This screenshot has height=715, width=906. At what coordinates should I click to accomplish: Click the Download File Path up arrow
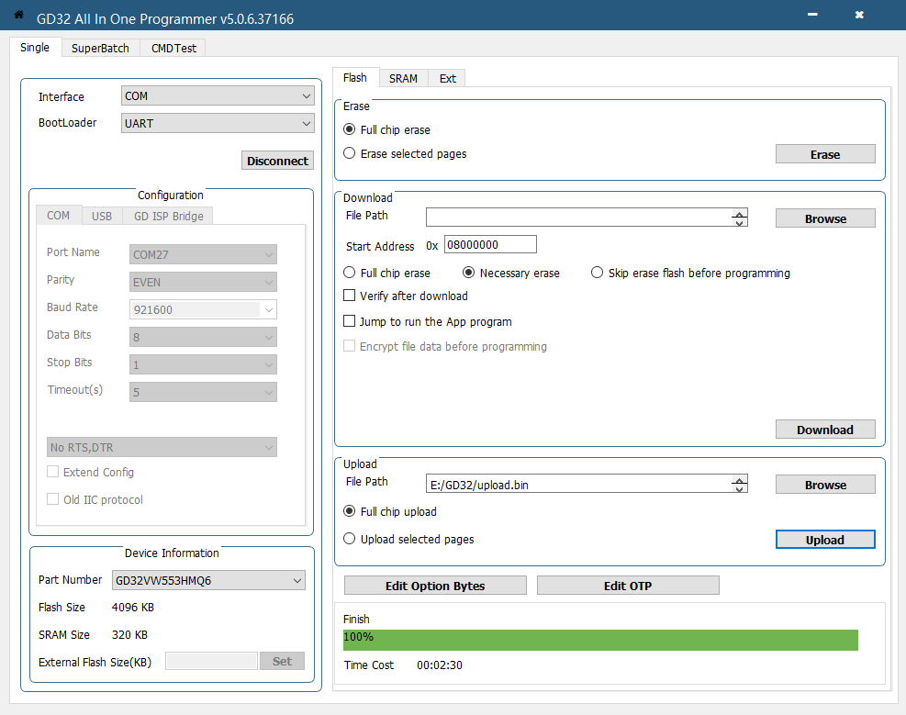click(x=740, y=213)
